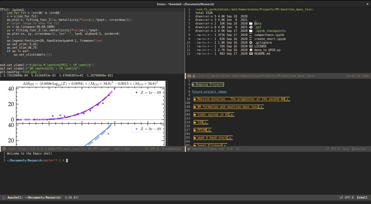371x204 pixels.
Task: Click the bullet before Ongoing Projects
Action: pos(193,84)
